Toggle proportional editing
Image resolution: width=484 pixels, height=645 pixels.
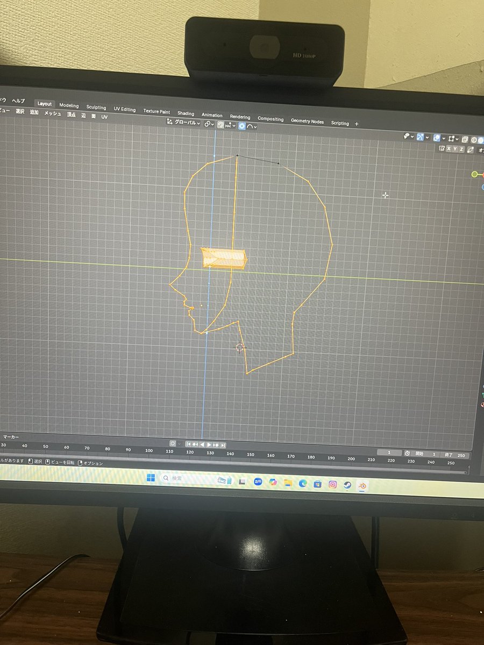pyautogui.click(x=242, y=126)
